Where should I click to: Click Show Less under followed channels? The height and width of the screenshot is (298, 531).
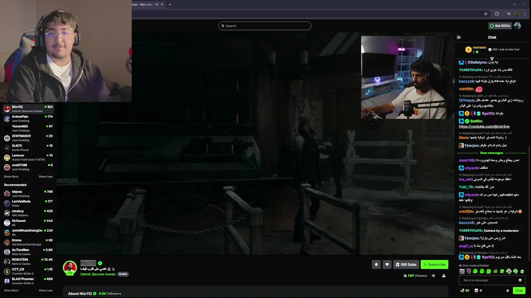pos(46,177)
